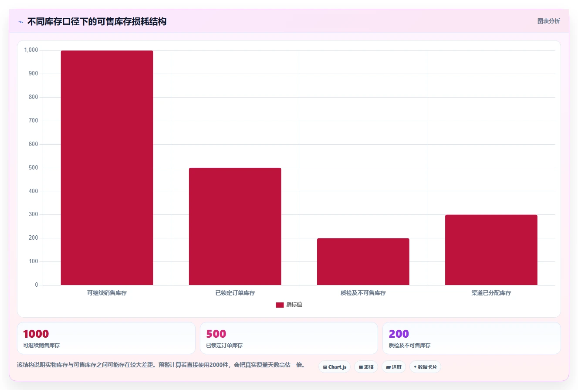Image resolution: width=578 pixels, height=390 pixels.
Task: Click the 可继续销售库存 x-axis label
Action: click(107, 293)
